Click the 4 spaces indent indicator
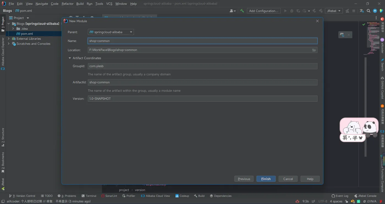The height and width of the screenshot is (204, 385). click(x=336, y=201)
